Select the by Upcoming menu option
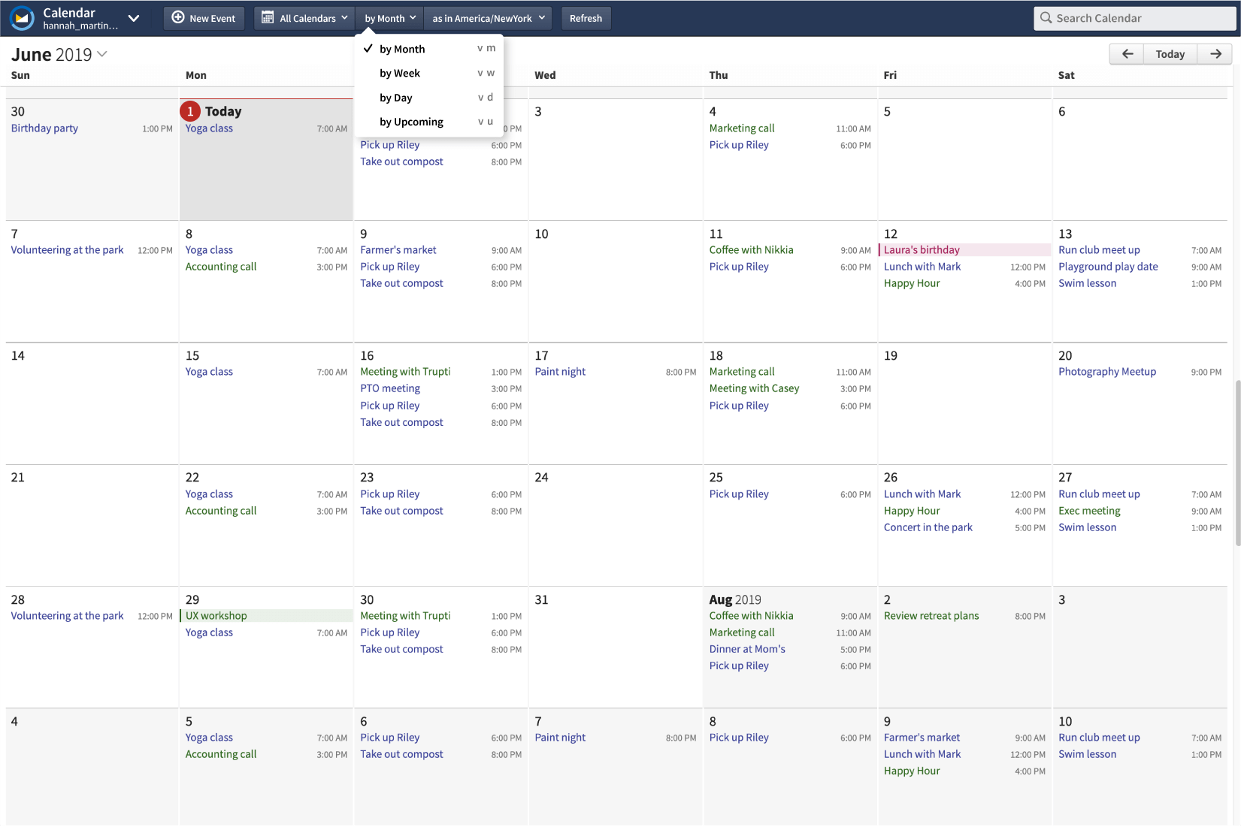 429,122
